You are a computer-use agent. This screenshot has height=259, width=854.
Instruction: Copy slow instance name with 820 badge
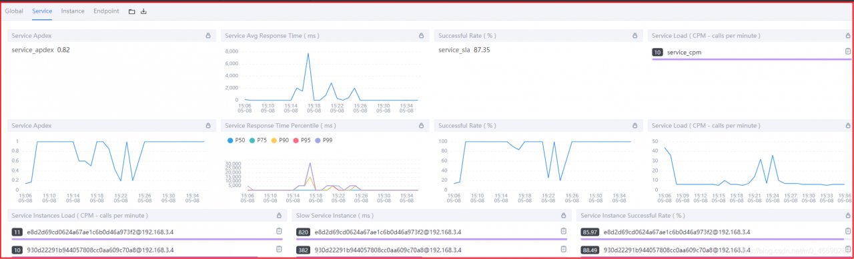click(563, 231)
